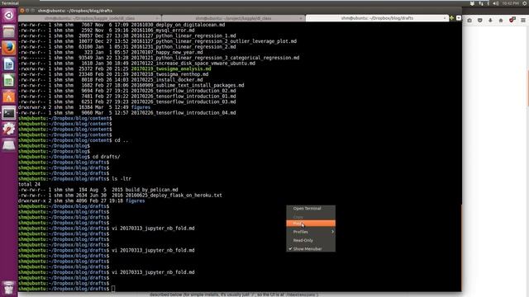
Task: Open the sound volume indicator
Action: 495,3
